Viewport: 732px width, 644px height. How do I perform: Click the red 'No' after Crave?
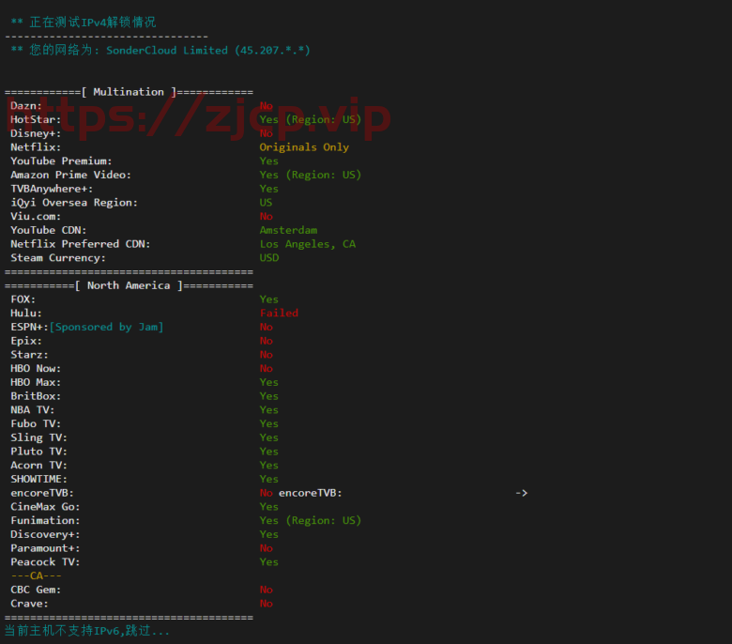(x=267, y=604)
